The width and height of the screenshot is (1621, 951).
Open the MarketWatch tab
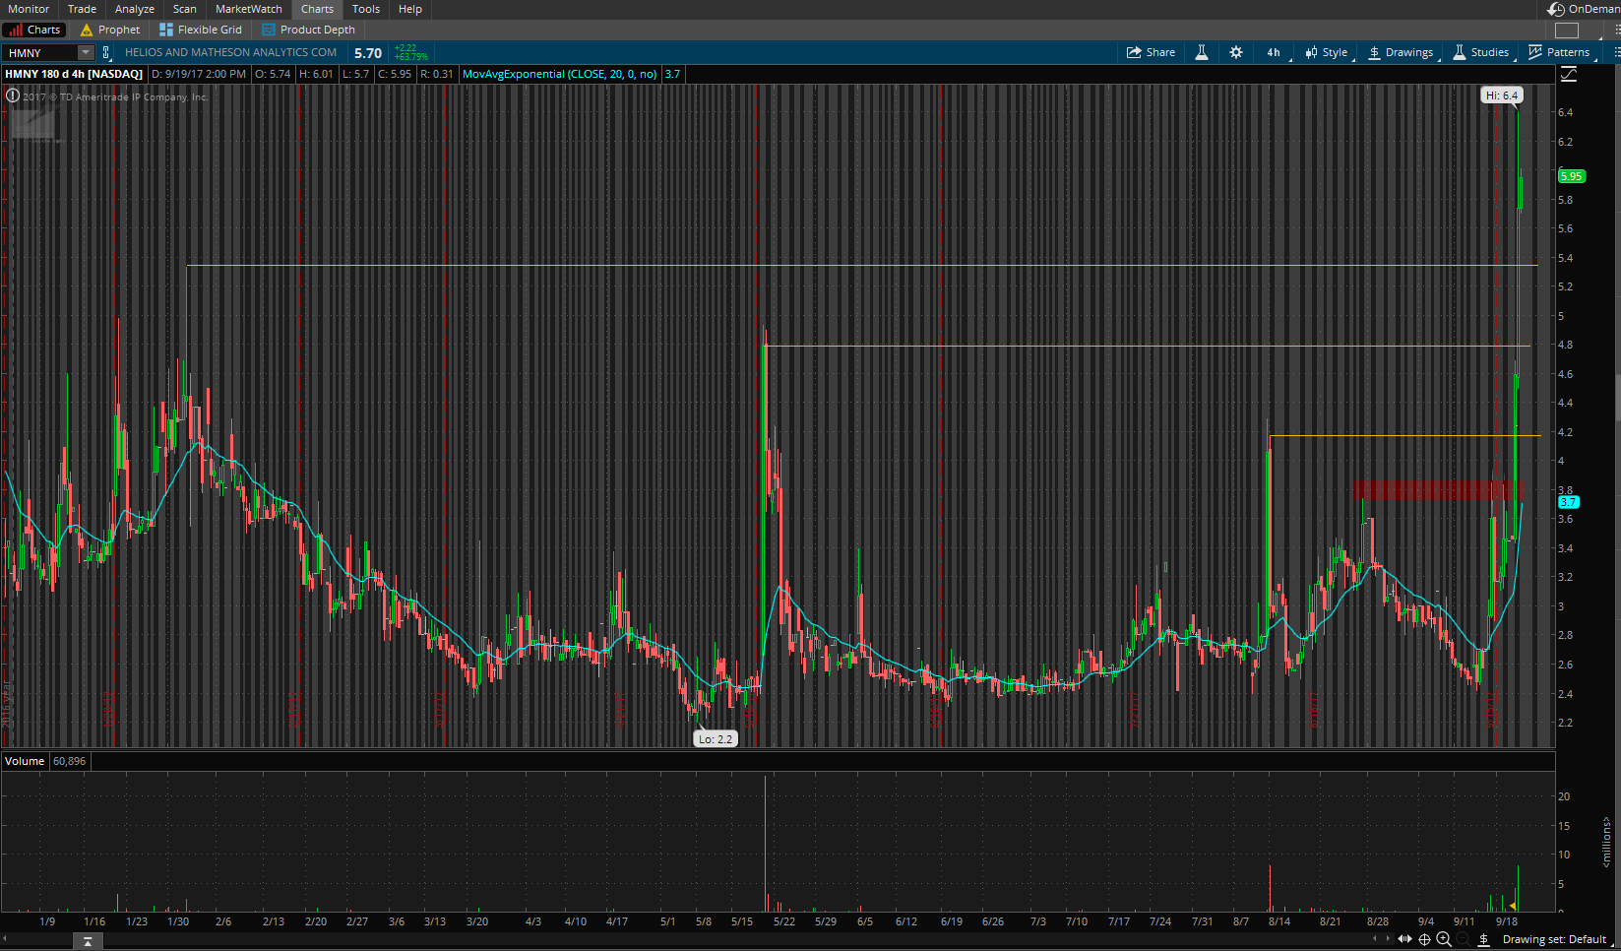(248, 9)
